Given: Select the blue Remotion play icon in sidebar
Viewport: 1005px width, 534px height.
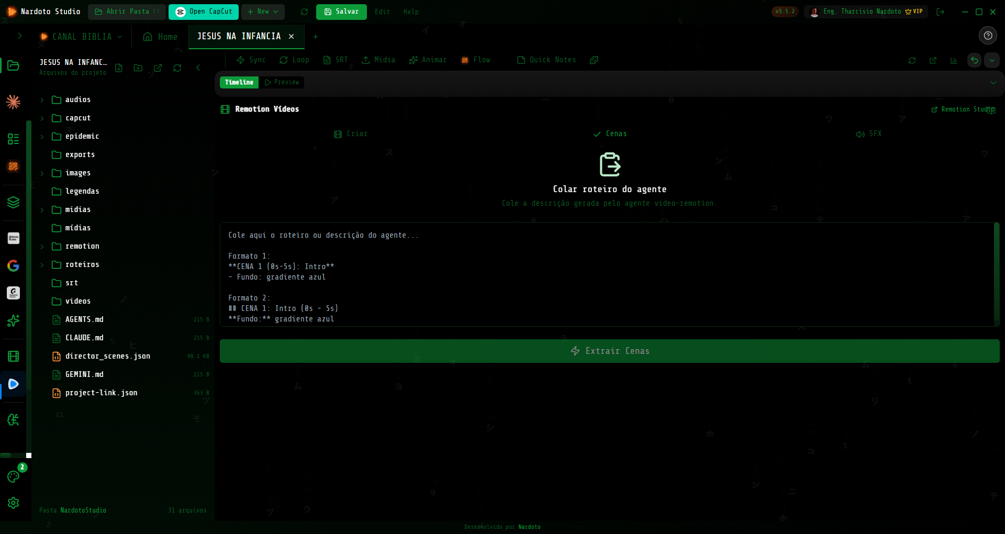Looking at the screenshot, I should tap(13, 384).
